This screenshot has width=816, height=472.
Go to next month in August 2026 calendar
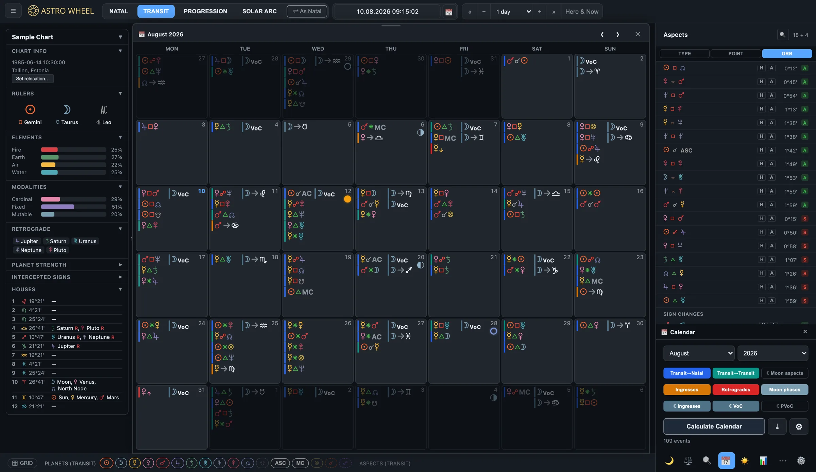[x=617, y=34]
